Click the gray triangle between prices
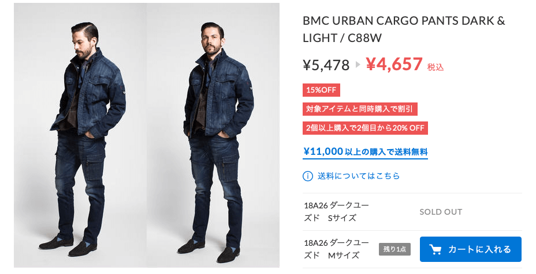 tap(358, 64)
